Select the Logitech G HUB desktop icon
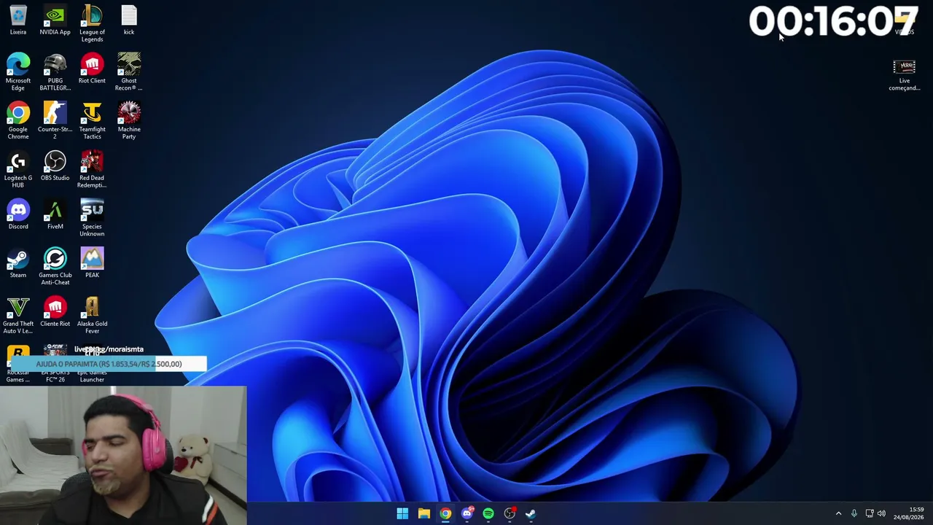This screenshot has width=933, height=525. pyautogui.click(x=18, y=169)
